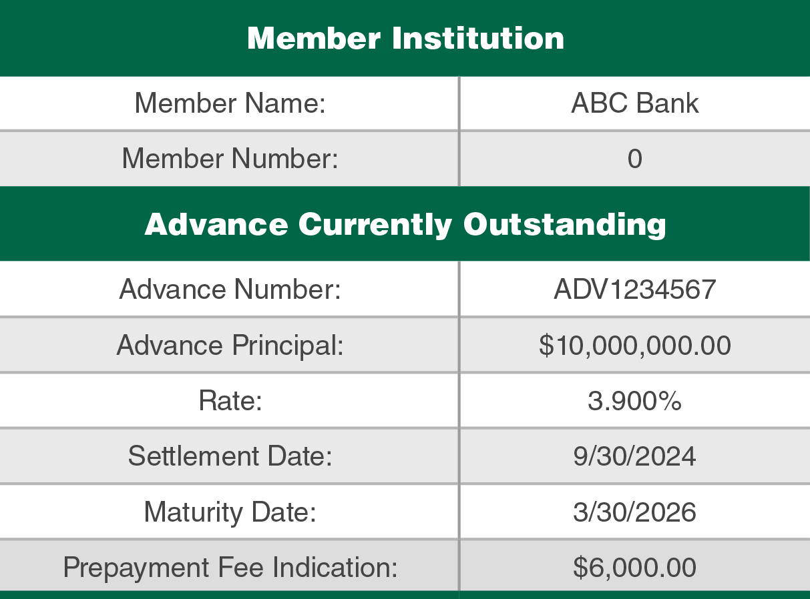This screenshot has width=810, height=599.
Task: Click the member number value 0
Action: (x=634, y=159)
